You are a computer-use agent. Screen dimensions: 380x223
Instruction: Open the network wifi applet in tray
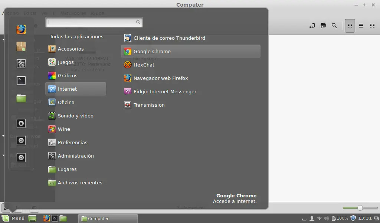[320, 219]
